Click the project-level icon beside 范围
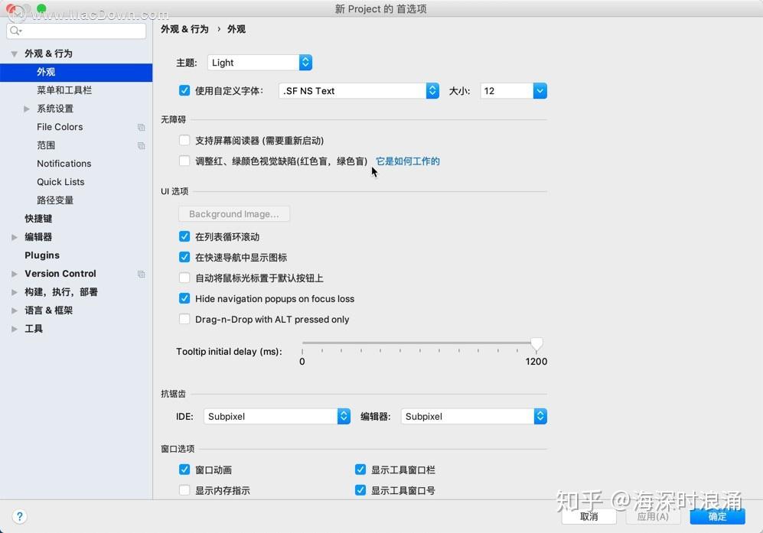Image resolution: width=763 pixels, height=533 pixels. coord(142,145)
